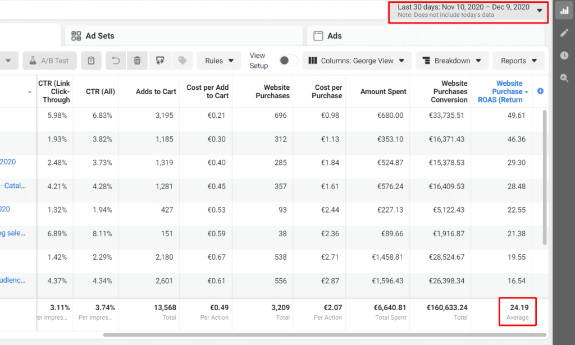Open the Breakdown dropdown
The height and width of the screenshot is (345, 575).
(452, 61)
